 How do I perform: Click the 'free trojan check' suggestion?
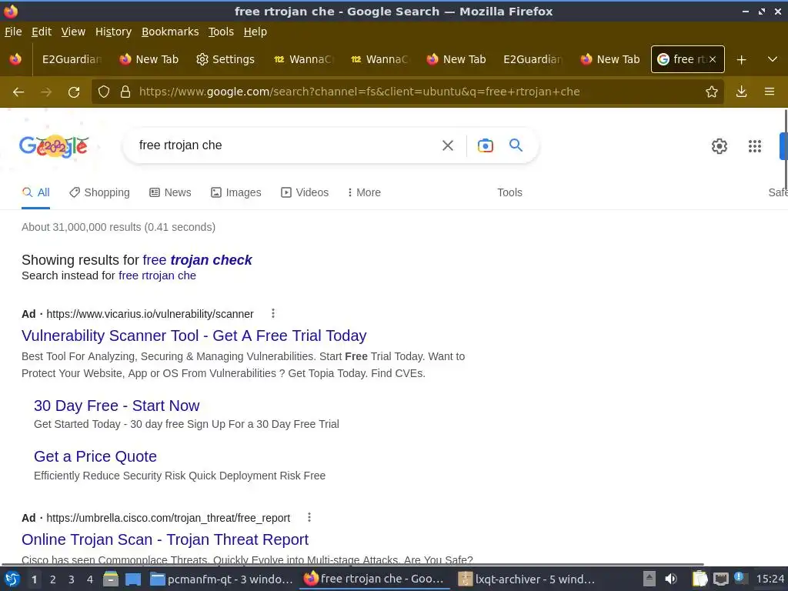(198, 260)
